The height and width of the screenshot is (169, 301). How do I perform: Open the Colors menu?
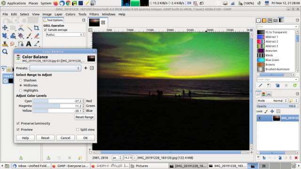tap(70, 14)
